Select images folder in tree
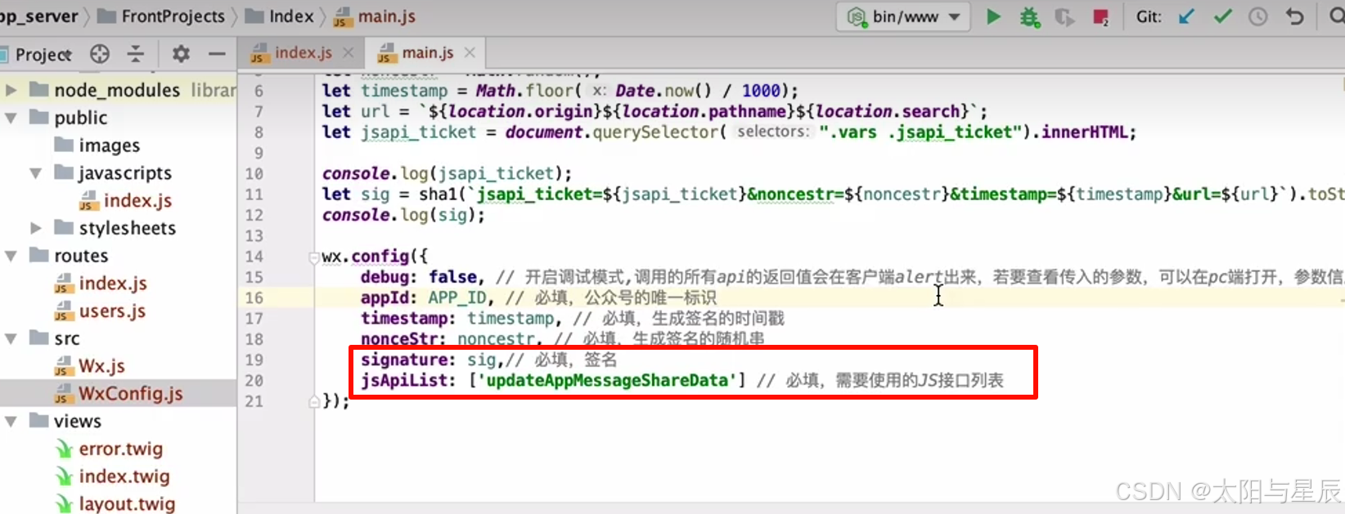1345x514 pixels. coord(97,145)
